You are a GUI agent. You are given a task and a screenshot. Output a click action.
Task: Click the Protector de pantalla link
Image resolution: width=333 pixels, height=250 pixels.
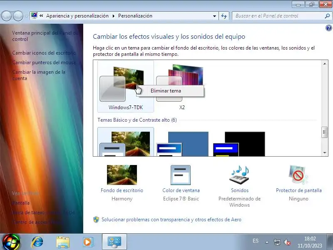click(298, 190)
